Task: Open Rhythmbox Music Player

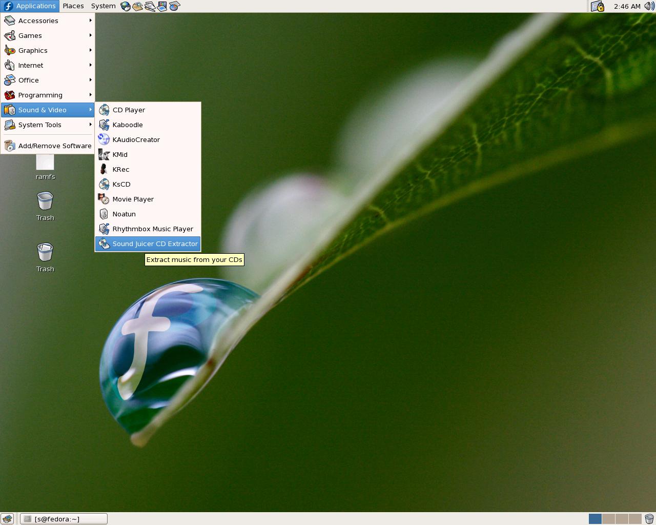Action: 148,229
